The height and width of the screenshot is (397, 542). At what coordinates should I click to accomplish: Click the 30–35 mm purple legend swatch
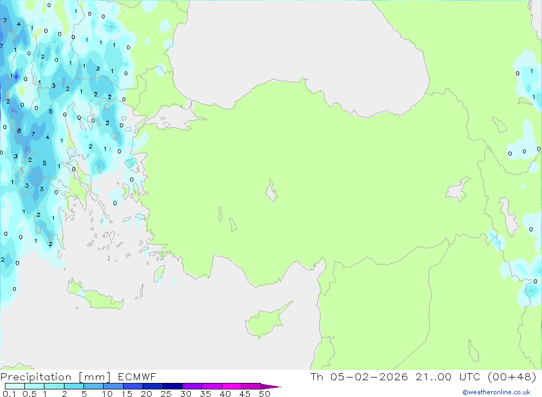(x=192, y=386)
